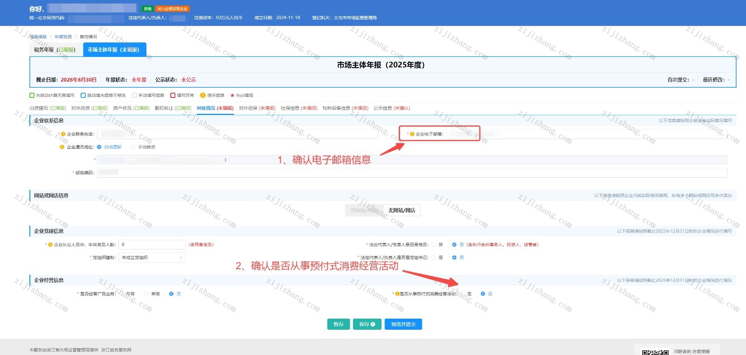This screenshot has width=746, height=355.
Task: Click the 为必填项 red star legend icon
Action: coord(232,95)
